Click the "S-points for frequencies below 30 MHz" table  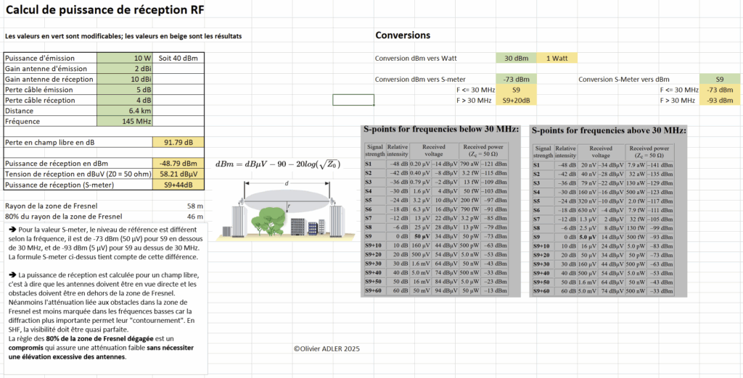[440, 210]
